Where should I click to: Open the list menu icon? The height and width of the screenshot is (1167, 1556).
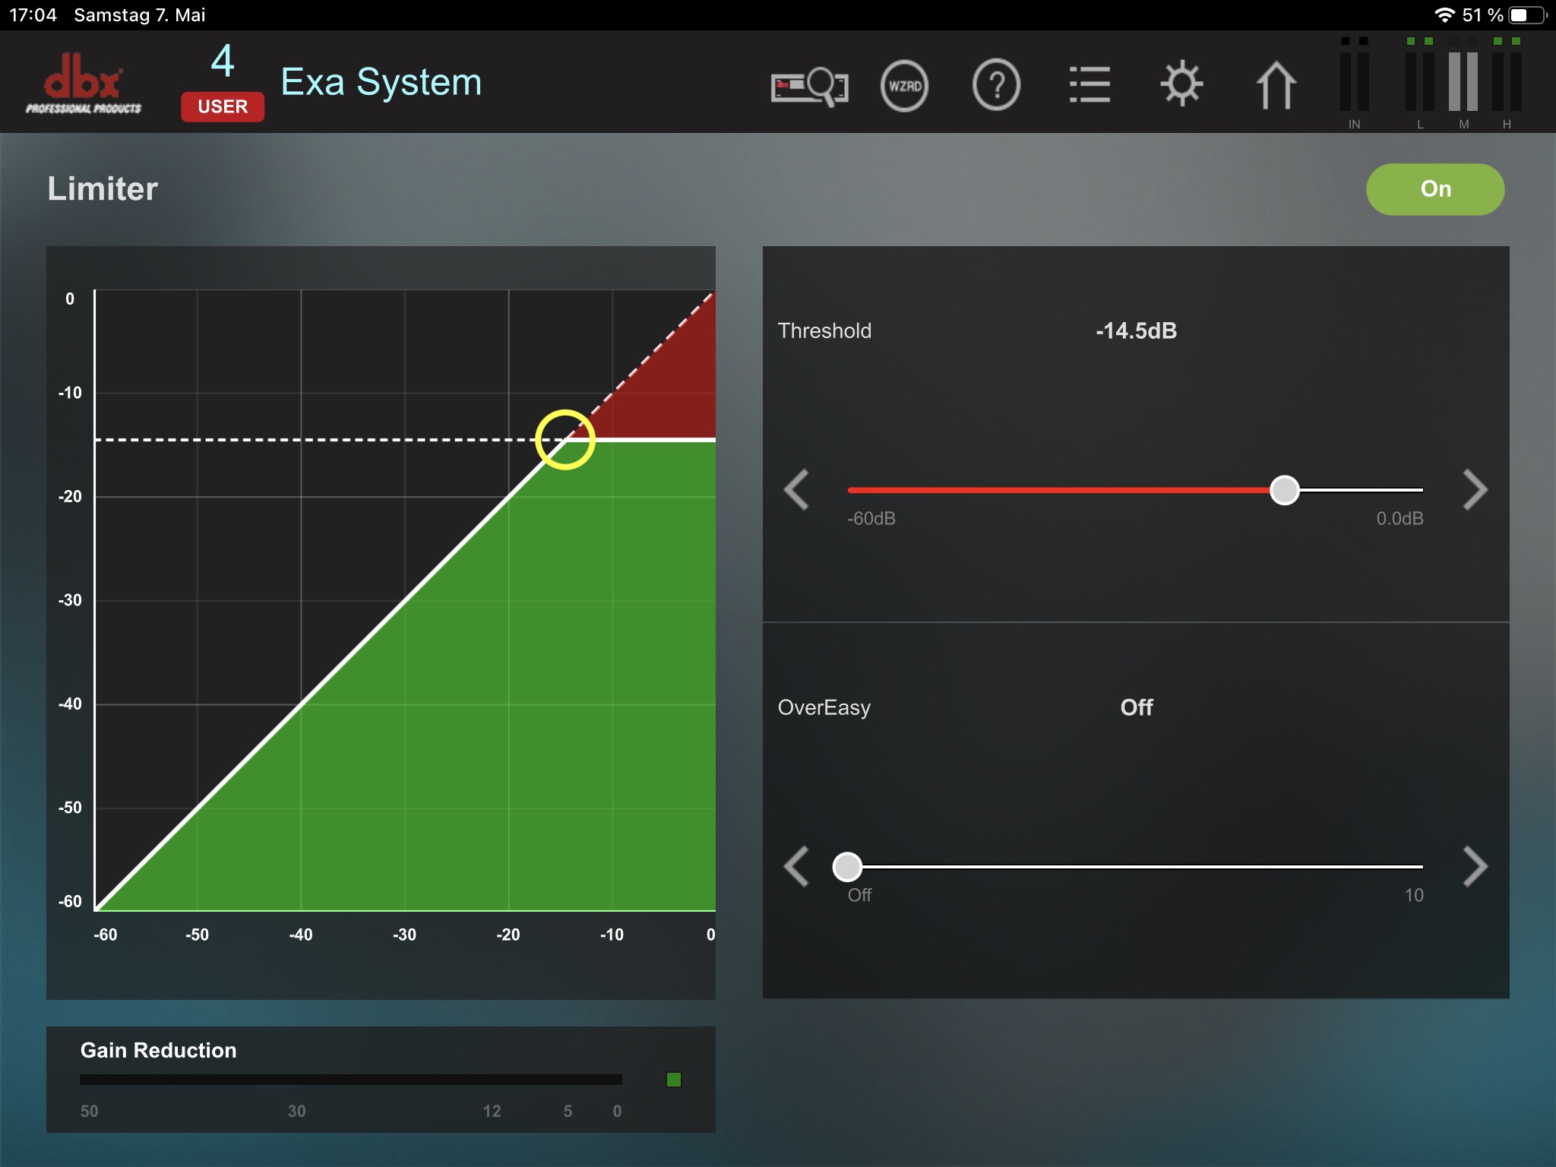pos(1090,85)
